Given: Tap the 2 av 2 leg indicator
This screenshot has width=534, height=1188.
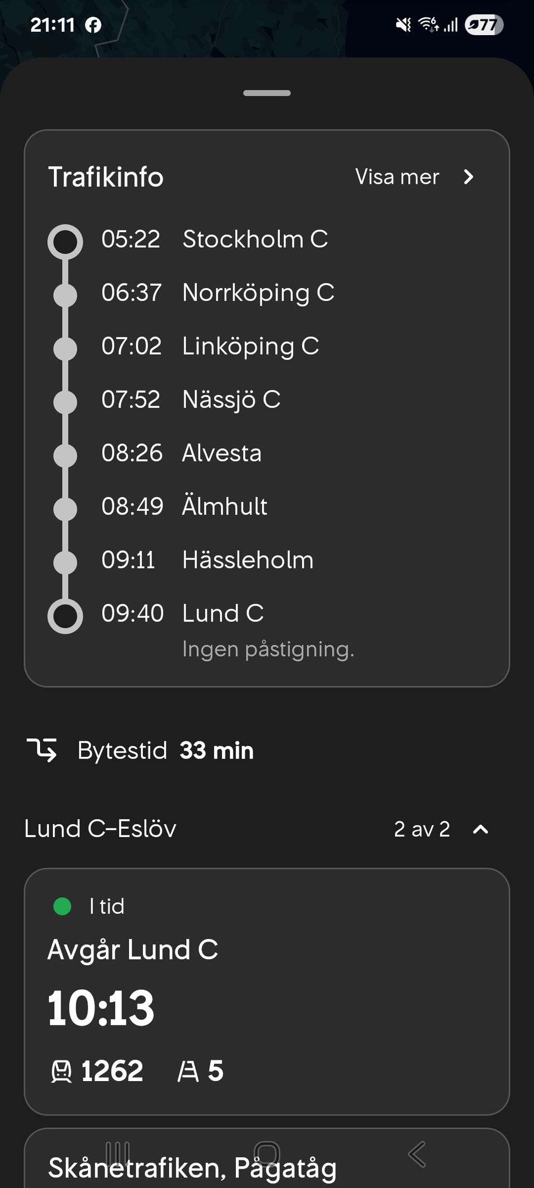Looking at the screenshot, I should [422, 829].
